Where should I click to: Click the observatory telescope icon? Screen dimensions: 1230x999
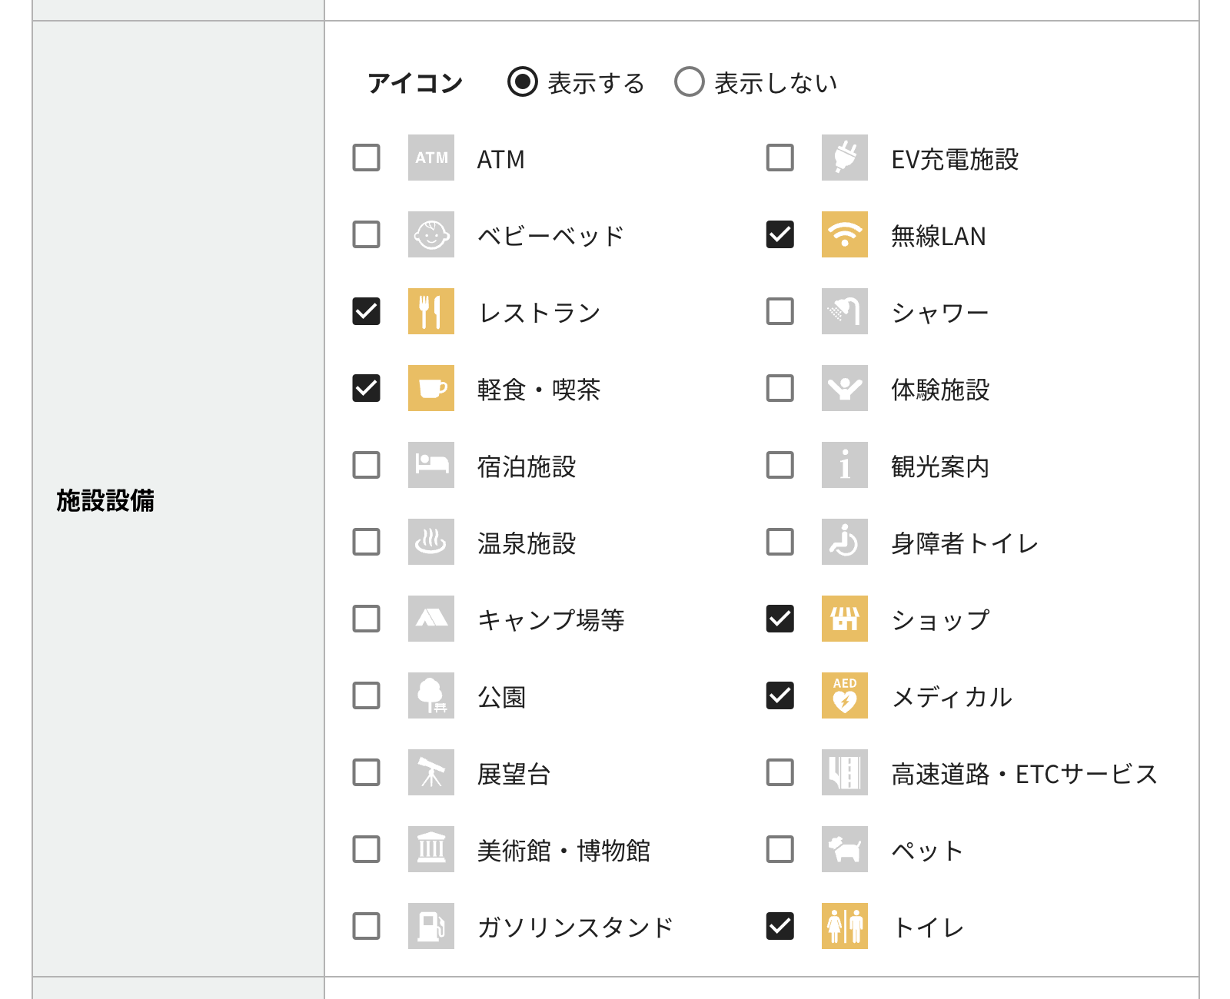click(x=430, y=772)
